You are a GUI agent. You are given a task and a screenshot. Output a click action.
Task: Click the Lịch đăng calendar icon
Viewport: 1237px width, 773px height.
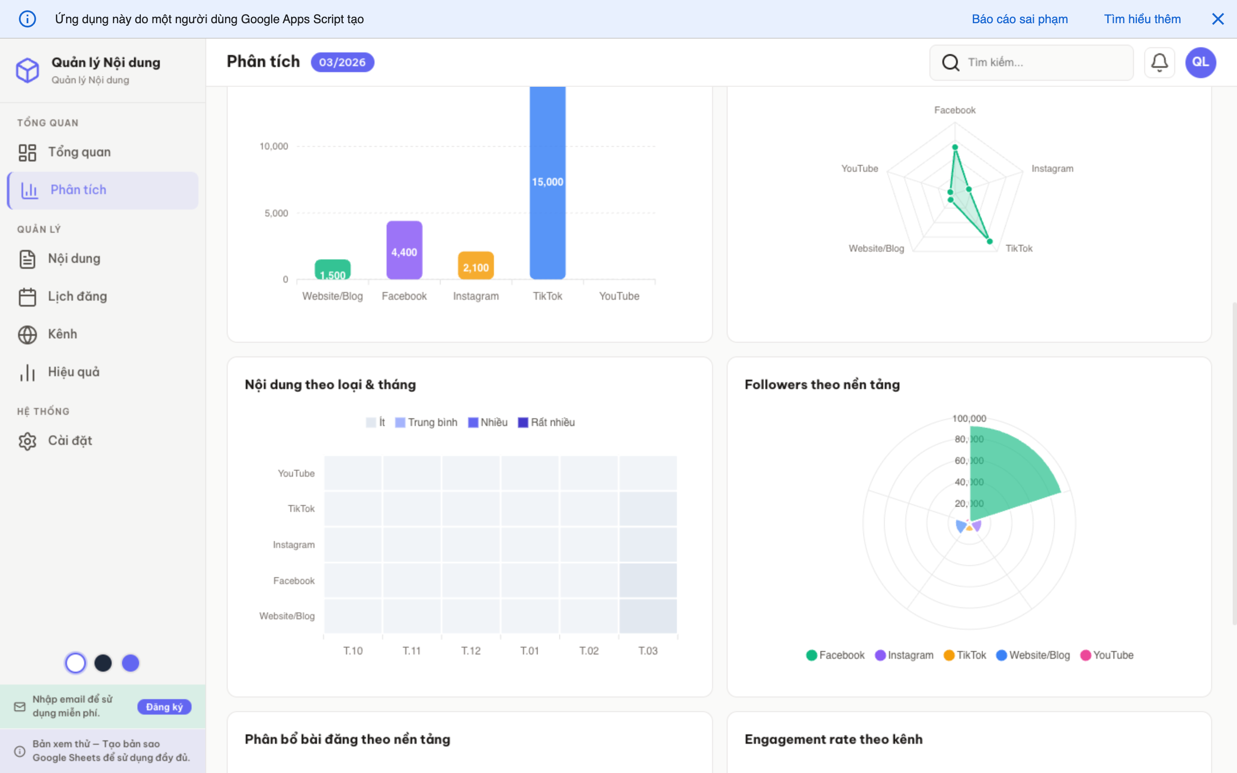pos(27,296)
